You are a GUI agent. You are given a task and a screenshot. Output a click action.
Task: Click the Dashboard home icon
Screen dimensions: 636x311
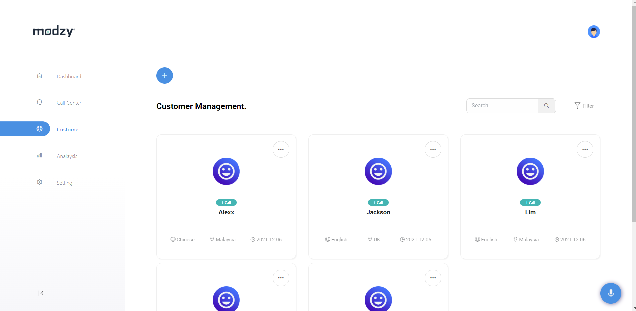click(39, 76)
